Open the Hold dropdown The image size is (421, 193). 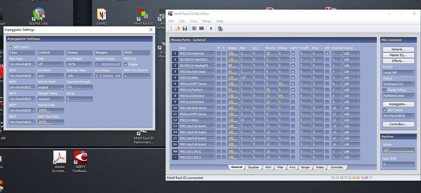click(x=51, y=64)
